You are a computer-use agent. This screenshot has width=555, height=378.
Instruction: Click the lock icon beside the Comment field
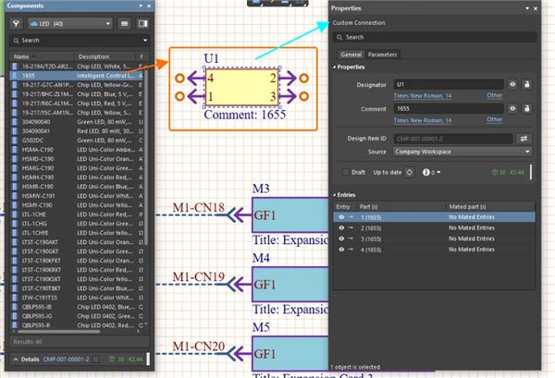coord(526,111)
